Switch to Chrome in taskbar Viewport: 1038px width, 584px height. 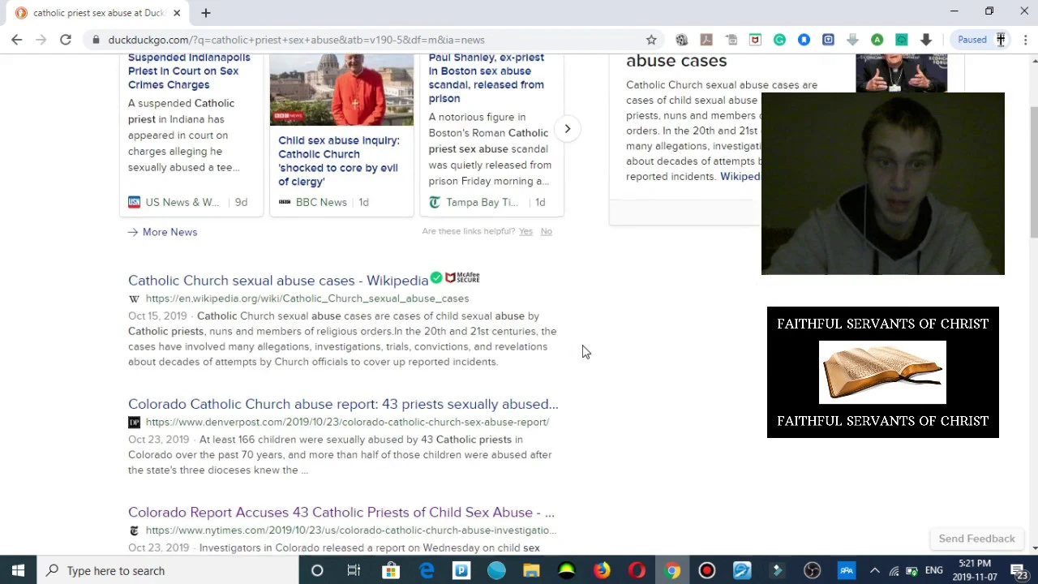tap(672, 570)
